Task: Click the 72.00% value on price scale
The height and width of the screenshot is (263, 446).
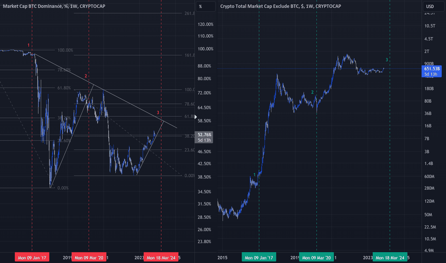Action: tap(204, 93)
